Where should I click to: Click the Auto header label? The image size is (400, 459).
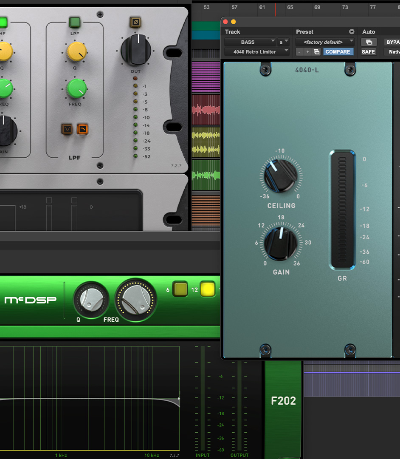[x=369, y=31]
